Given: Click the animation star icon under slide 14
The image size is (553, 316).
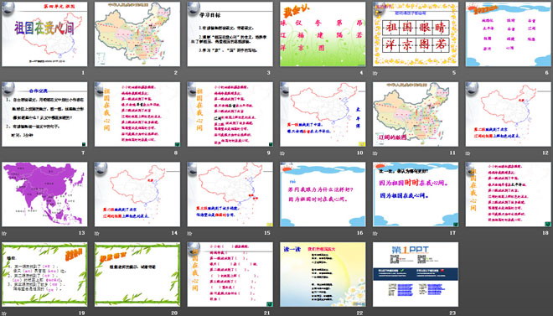Looking at the screenshot, I should pyautogui.click(x=97, y=234).
